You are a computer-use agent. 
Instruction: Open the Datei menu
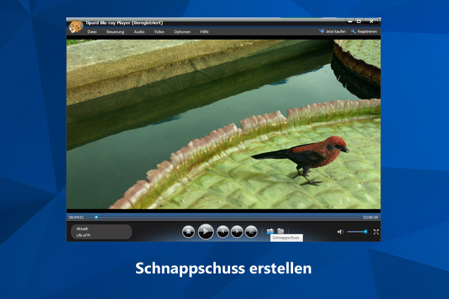coord(92,32)
